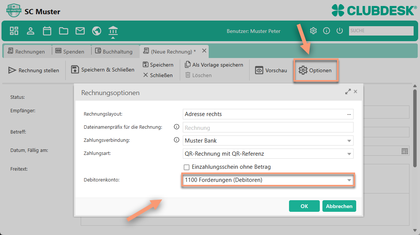Click info icon beside Dateinamenpräfix label
Image resolution: width=420 pixels, height=235 pixels.
[176, 127]
